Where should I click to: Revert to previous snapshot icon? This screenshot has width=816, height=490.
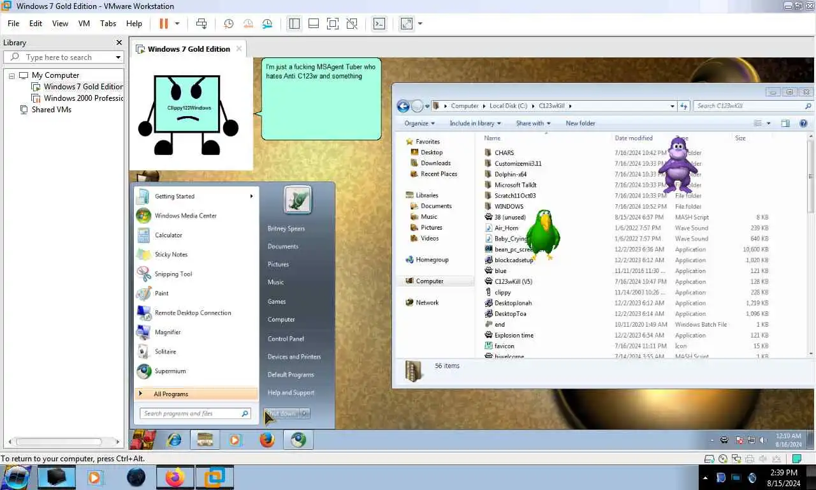(248, 24)
